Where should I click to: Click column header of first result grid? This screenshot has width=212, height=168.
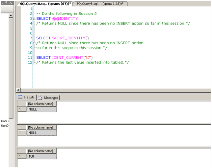41,104
